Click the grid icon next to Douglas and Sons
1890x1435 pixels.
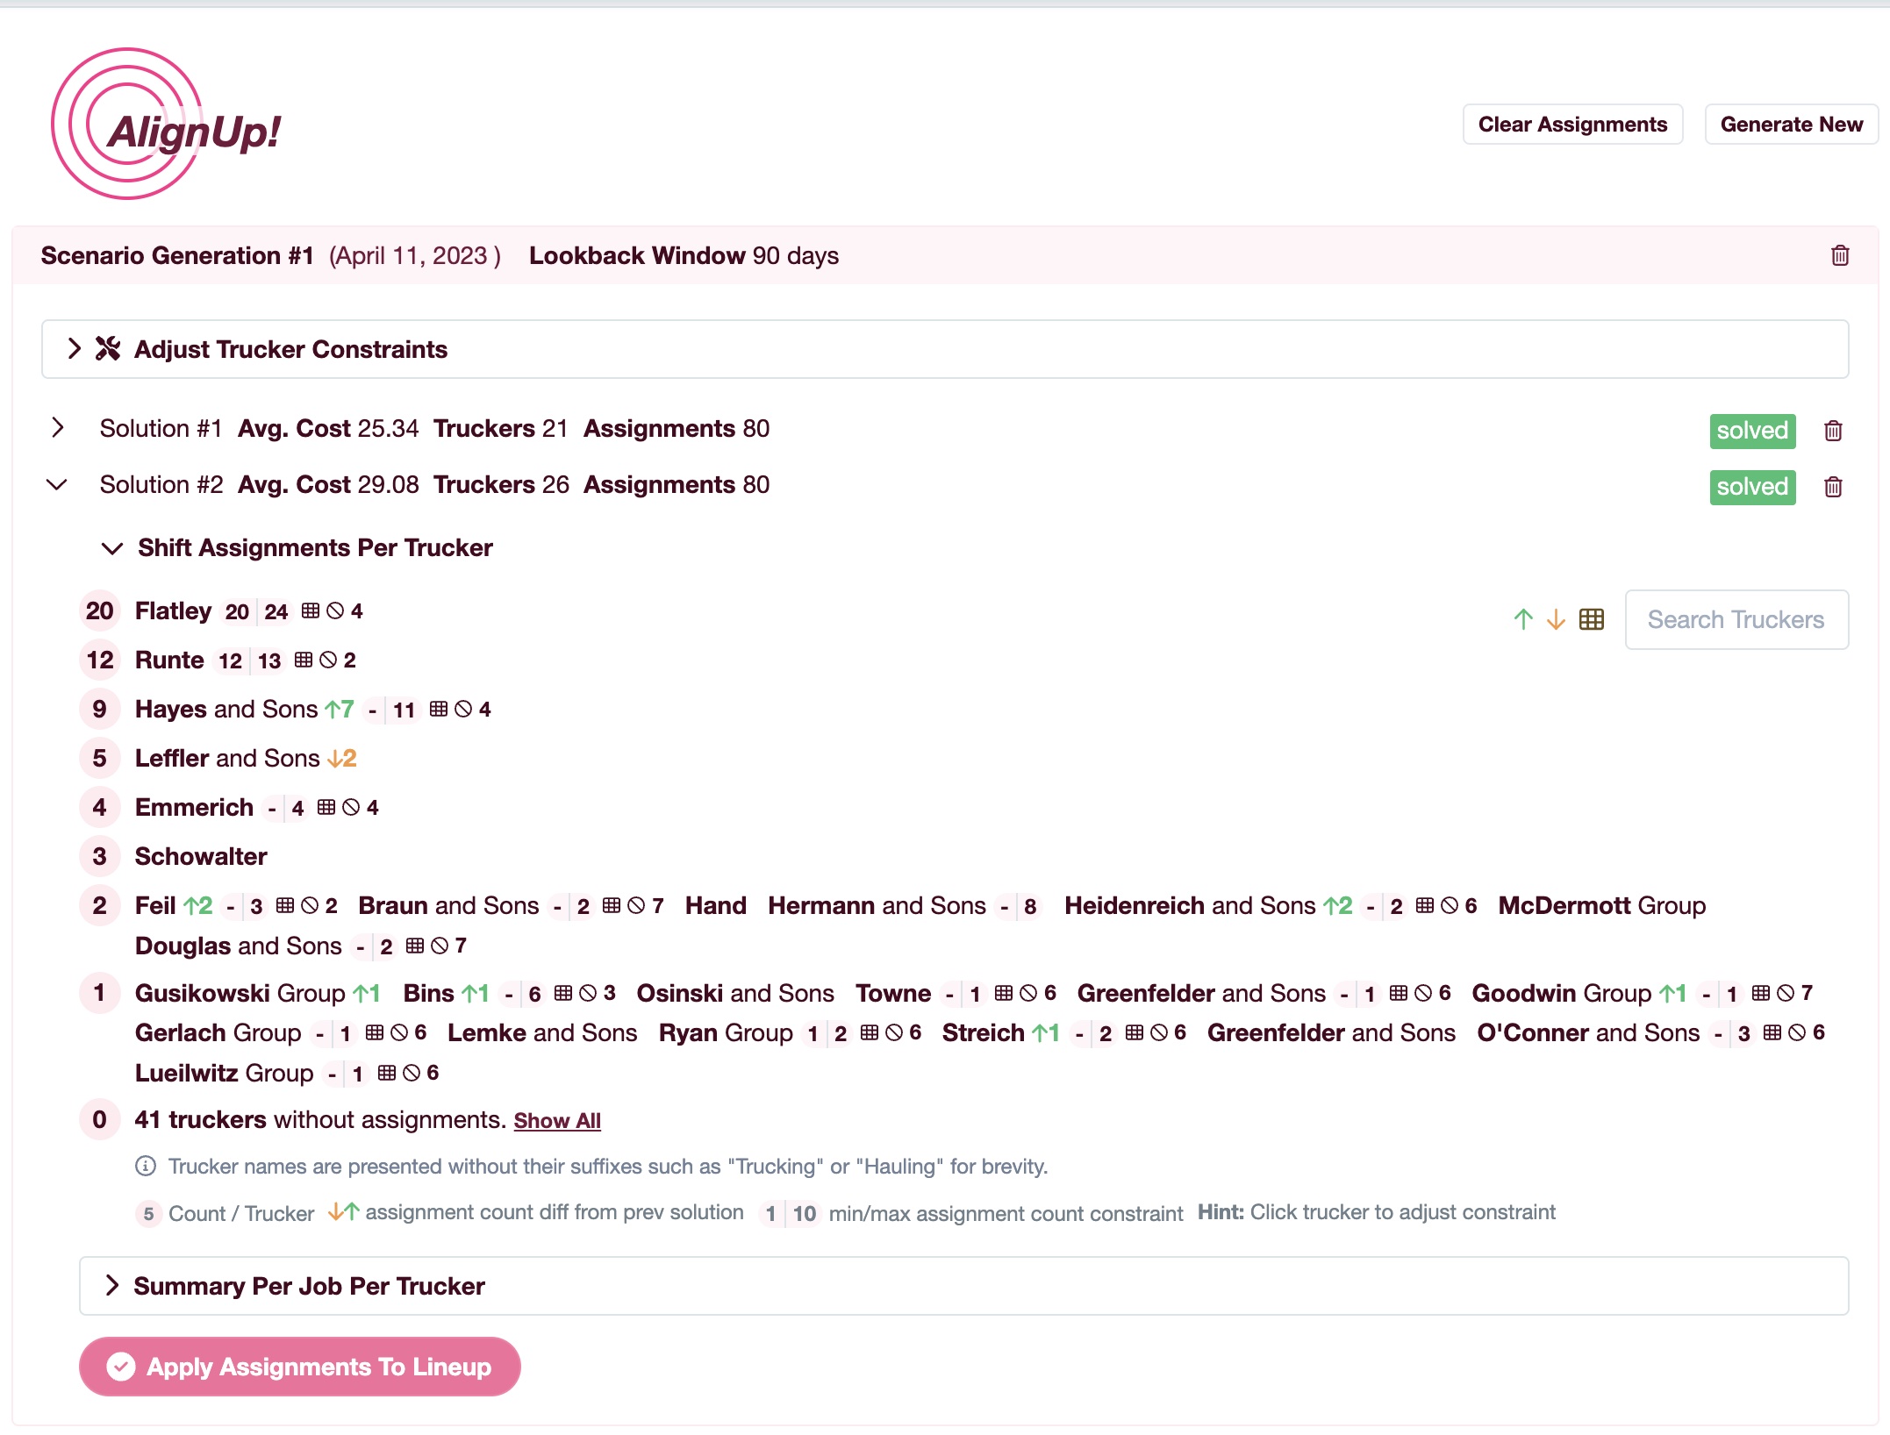(415, 946)
